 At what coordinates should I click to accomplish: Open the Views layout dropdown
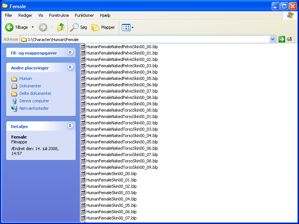click(132, 27)
